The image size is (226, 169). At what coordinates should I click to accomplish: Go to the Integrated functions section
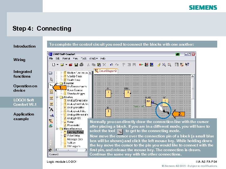23,74
